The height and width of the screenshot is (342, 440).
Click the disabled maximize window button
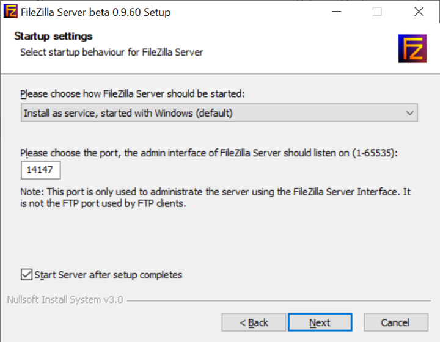377,12
